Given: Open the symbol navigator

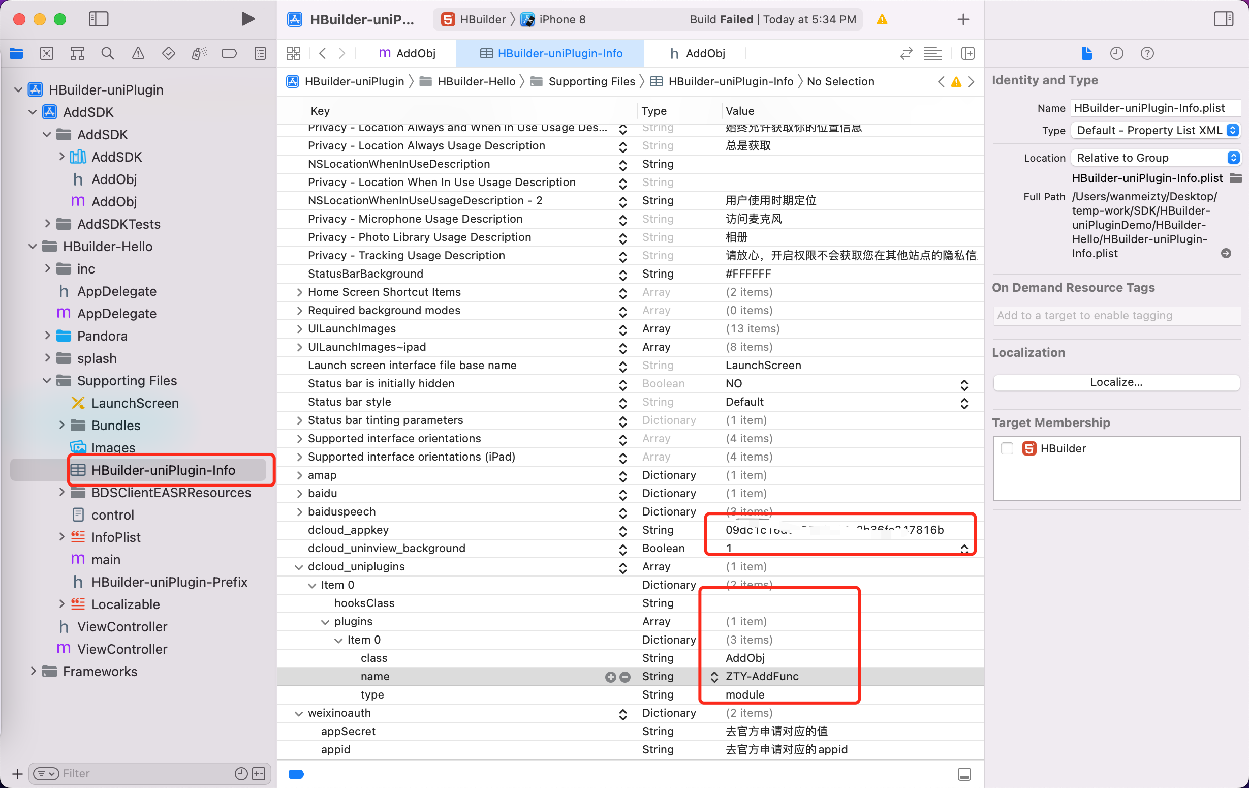Looking at the screenshot, I should 77,53.
